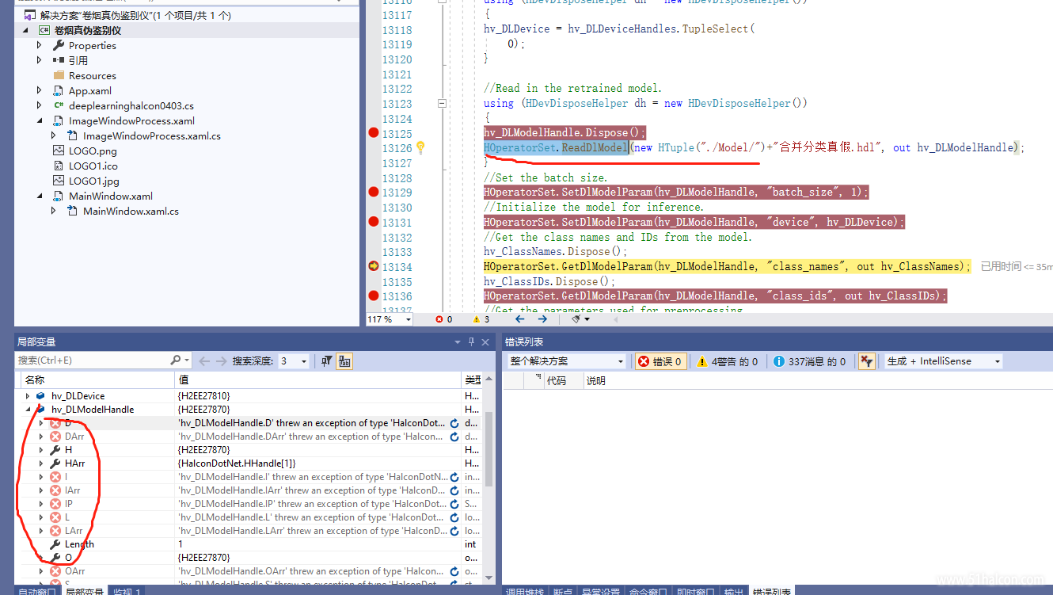Image resolution: width=1053 pixels, height=595 pixels.
Task: Expand the Properties node in Solution Explorer
Action: point(40,45)
